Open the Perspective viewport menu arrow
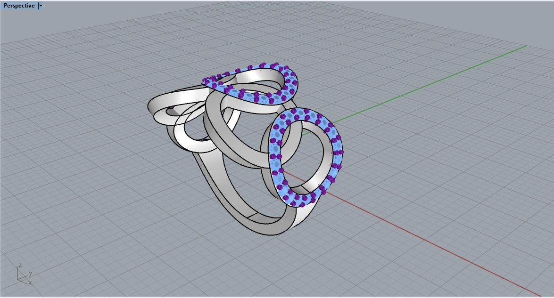Viewport: 554px width, 298px height. pos(41,6)
